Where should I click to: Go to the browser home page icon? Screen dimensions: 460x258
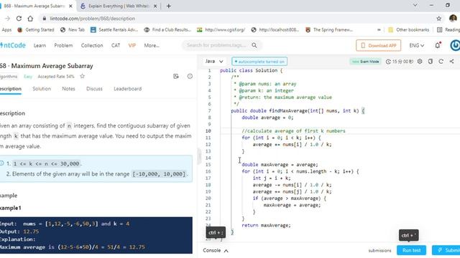pos(30,19)
